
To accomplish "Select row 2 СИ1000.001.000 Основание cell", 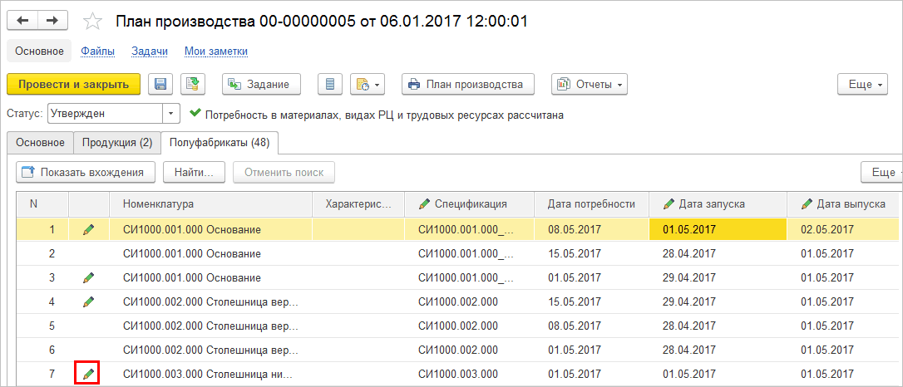I will coord(210,253).
